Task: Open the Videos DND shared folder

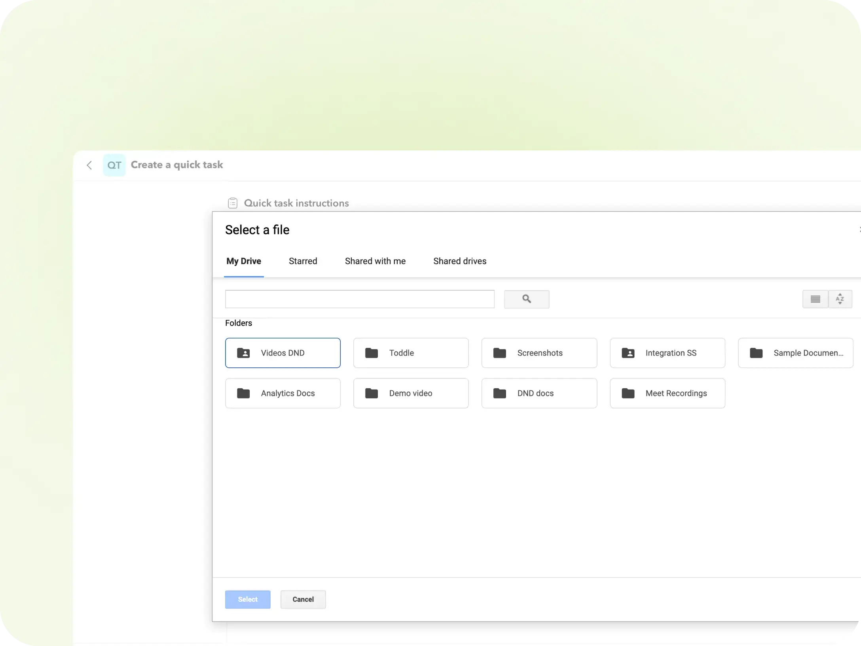Action: click(x=283, y=353)
